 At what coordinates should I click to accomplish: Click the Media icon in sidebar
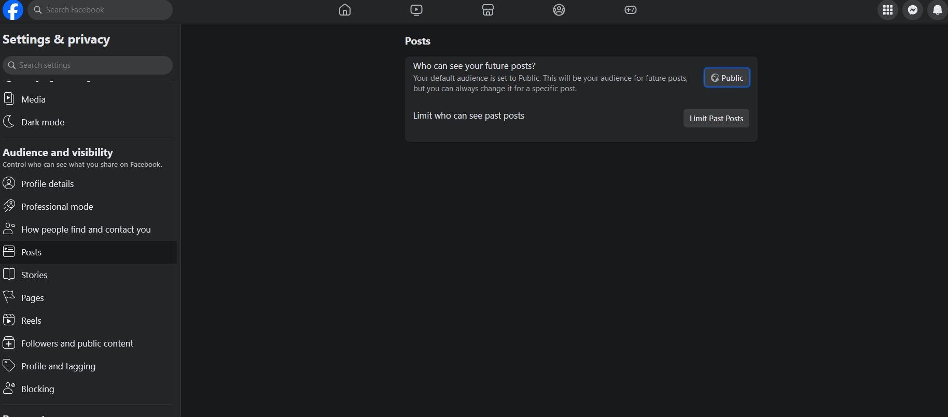pyautogui.click(x=9, y=98)
